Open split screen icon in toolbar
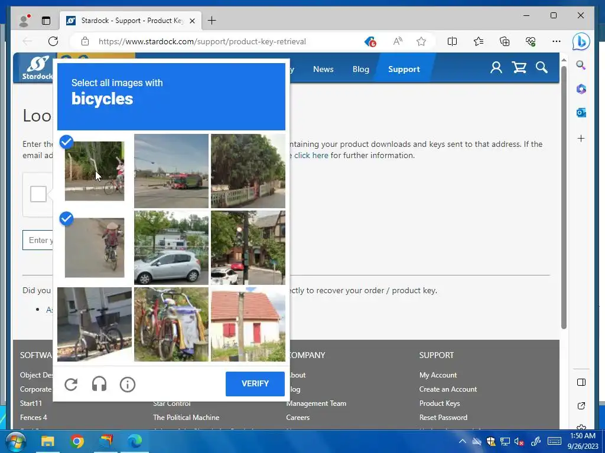605x453 pixels. pyautogui.click(x=452, y=41)
